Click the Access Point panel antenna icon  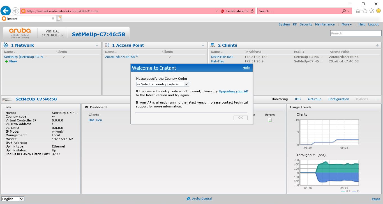(x=107, y=45)
